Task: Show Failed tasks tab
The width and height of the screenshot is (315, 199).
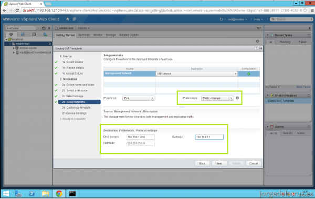Action: pos(302,42)
